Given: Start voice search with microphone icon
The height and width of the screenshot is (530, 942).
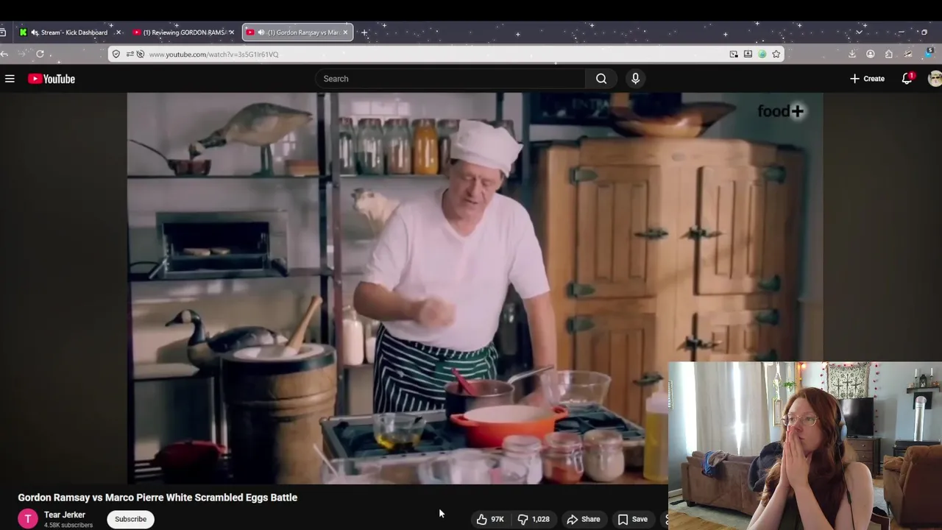Looking at the screenshot, I should pos(635,79).
